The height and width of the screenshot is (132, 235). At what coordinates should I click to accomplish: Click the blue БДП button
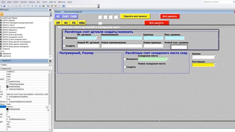tap(66, 16)
